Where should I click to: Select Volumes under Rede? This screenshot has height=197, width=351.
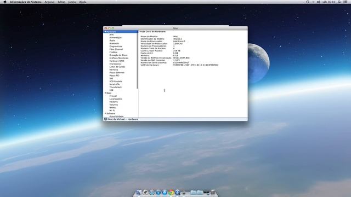coord(114,105)
